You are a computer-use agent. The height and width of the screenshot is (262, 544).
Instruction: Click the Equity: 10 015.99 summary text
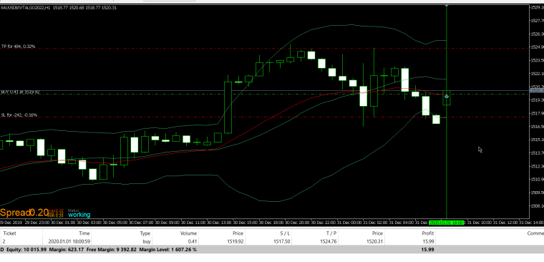pyautogui.click(x=26, y=250)
